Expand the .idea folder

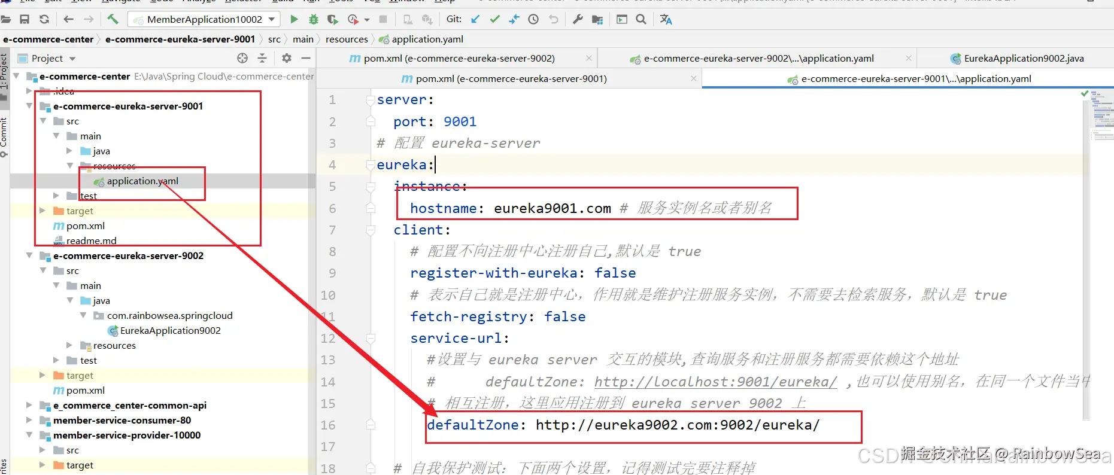(29, 91)
